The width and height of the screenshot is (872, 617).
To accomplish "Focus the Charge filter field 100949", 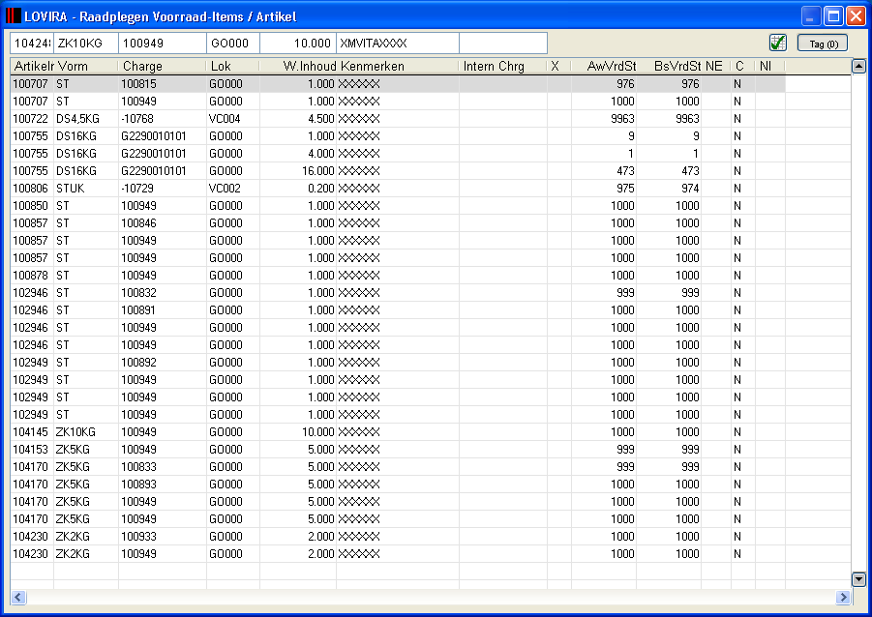I will pyautogui.click(x=163, y=44).
